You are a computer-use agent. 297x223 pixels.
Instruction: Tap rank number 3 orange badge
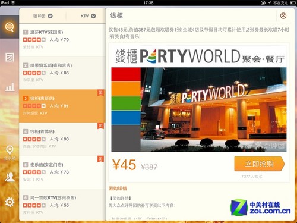tap(26, 98)
